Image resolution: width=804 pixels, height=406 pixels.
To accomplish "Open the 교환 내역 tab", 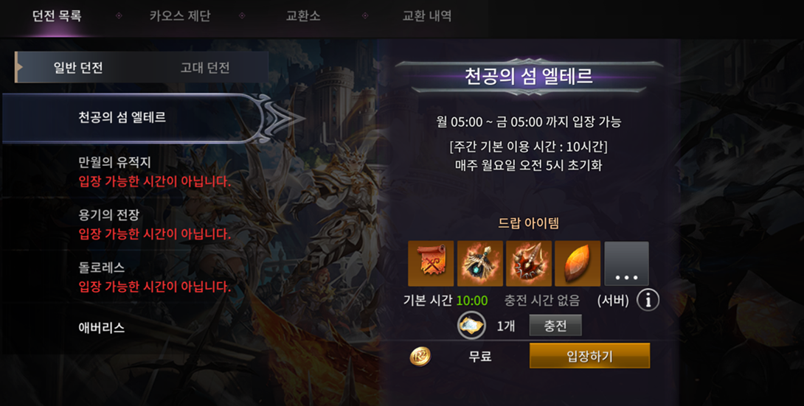I will pos(426,16).
